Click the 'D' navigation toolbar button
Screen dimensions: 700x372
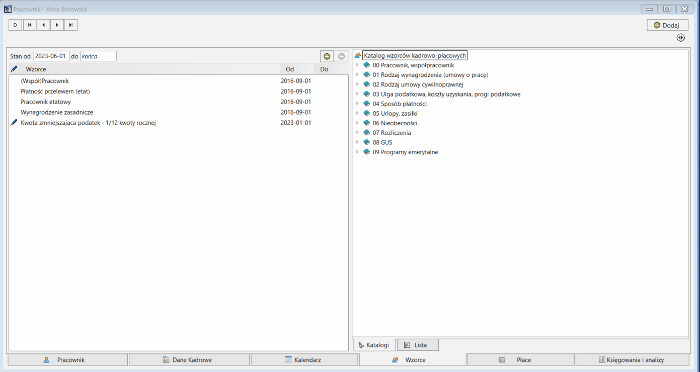(x=15, y=25)
